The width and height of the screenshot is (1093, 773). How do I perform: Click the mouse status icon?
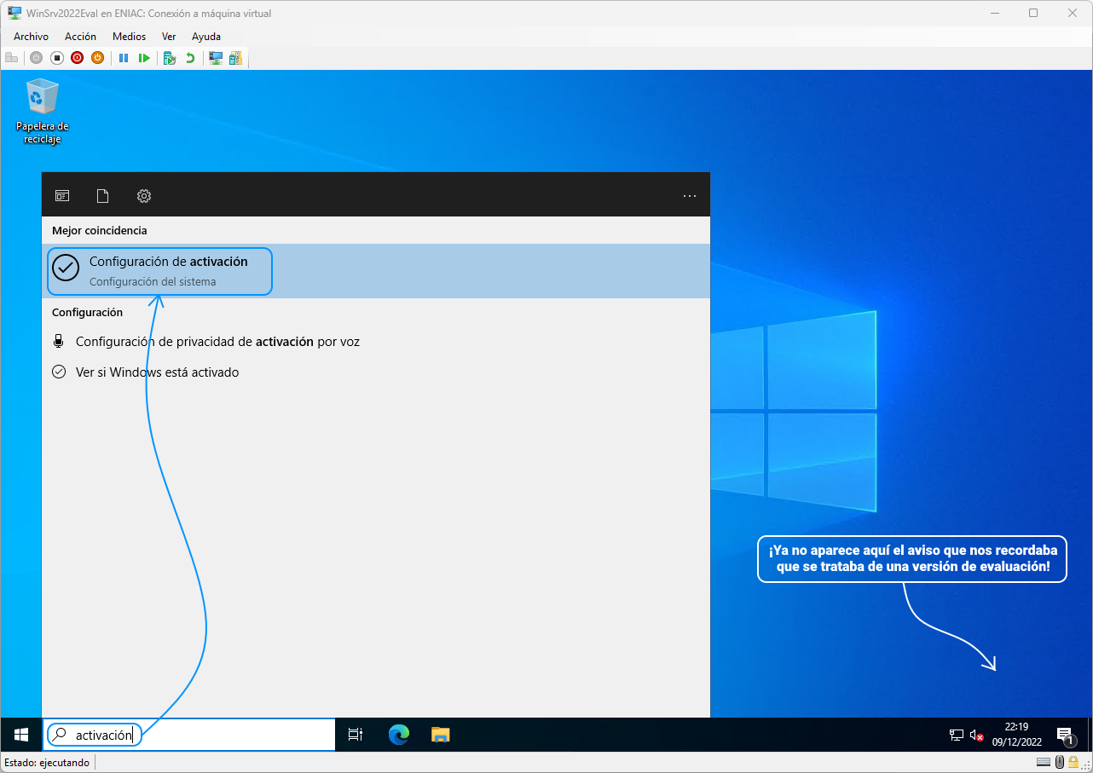pos(1060,763)
